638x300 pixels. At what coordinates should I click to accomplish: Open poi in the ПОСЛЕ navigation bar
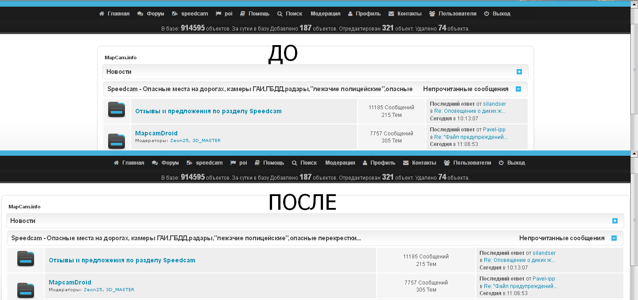click(x=243, y=163)
